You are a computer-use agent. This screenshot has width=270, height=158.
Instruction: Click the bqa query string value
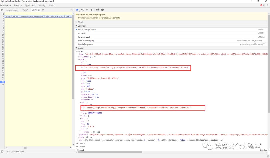click(x=176, y=54)
